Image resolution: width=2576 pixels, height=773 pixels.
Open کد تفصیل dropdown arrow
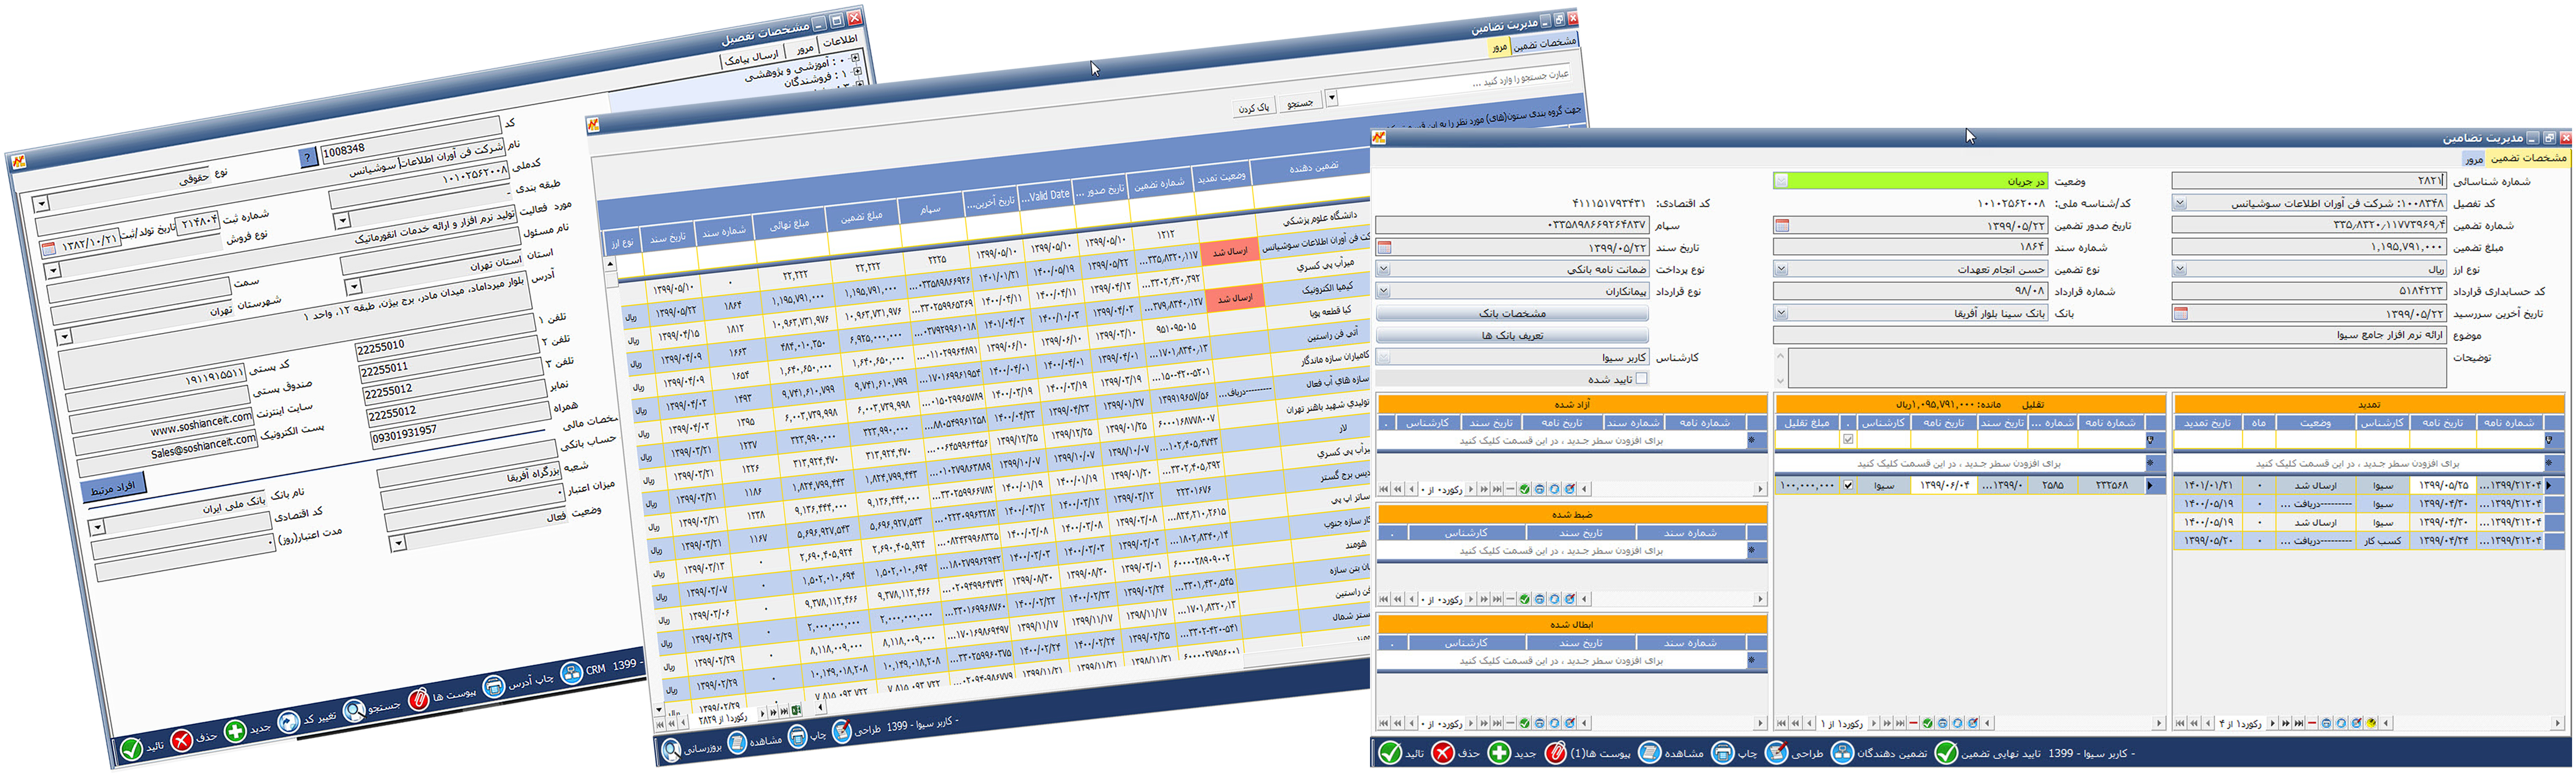2180,203
